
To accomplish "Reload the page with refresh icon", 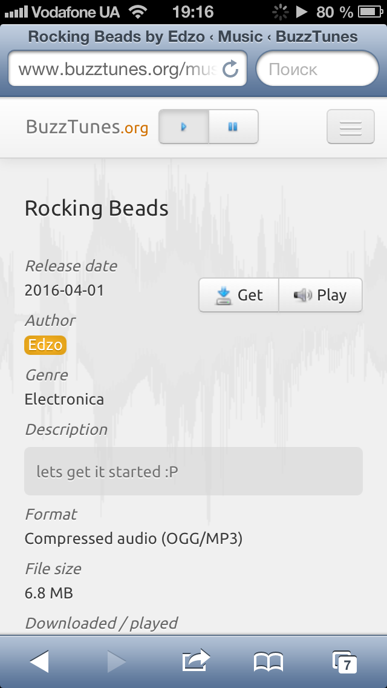I will click(x=230, y=69).
